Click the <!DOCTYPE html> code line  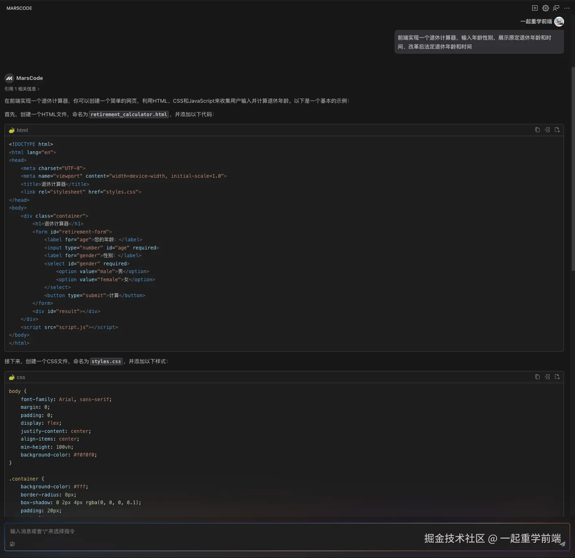click(31, 144)
